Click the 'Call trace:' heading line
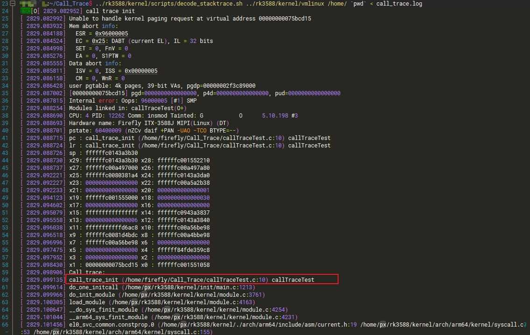Image resolution: width=530 pixels, height=335 pixels. tap(87, 272)
